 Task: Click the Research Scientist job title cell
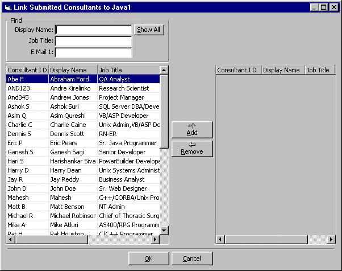point(128,88)
